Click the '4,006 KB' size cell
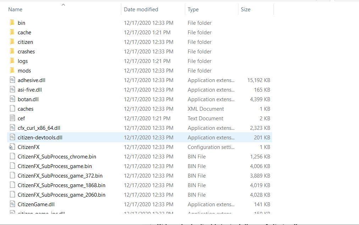359x225 pixels. (260, 166)
